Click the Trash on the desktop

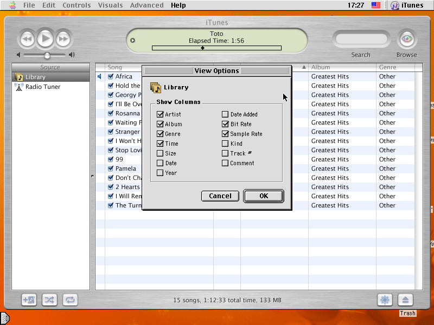click(x=407, y=313)
